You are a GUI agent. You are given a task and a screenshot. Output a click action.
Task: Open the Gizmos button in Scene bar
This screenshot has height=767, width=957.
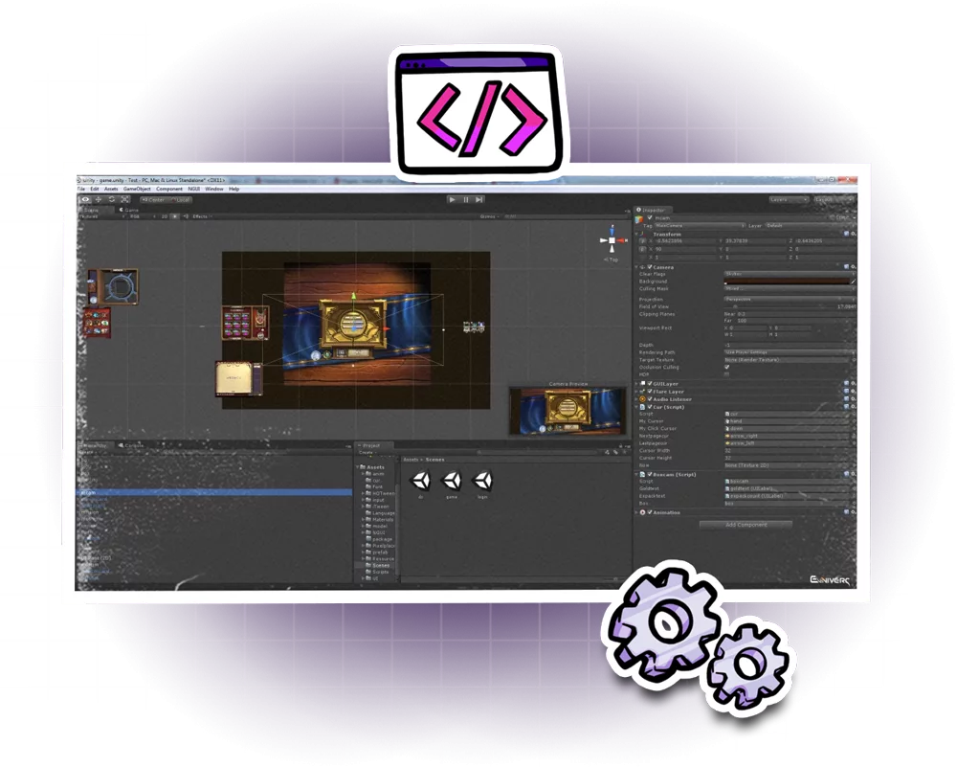coord(488,216)
